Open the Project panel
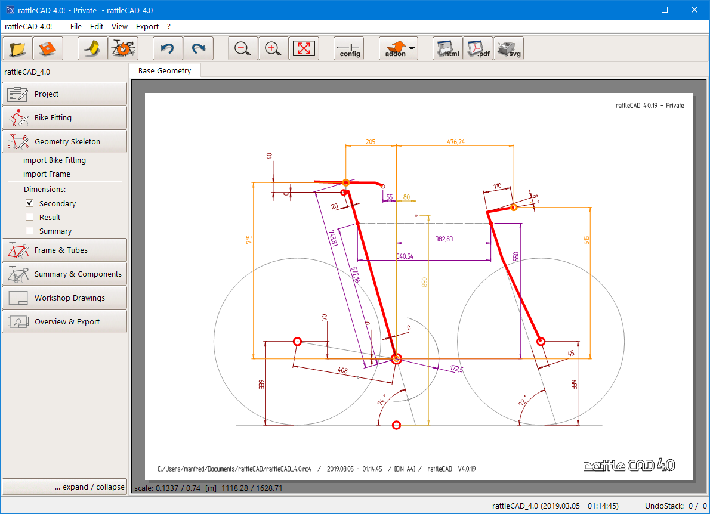The image size is (710, 514). [x=64, y=94]
